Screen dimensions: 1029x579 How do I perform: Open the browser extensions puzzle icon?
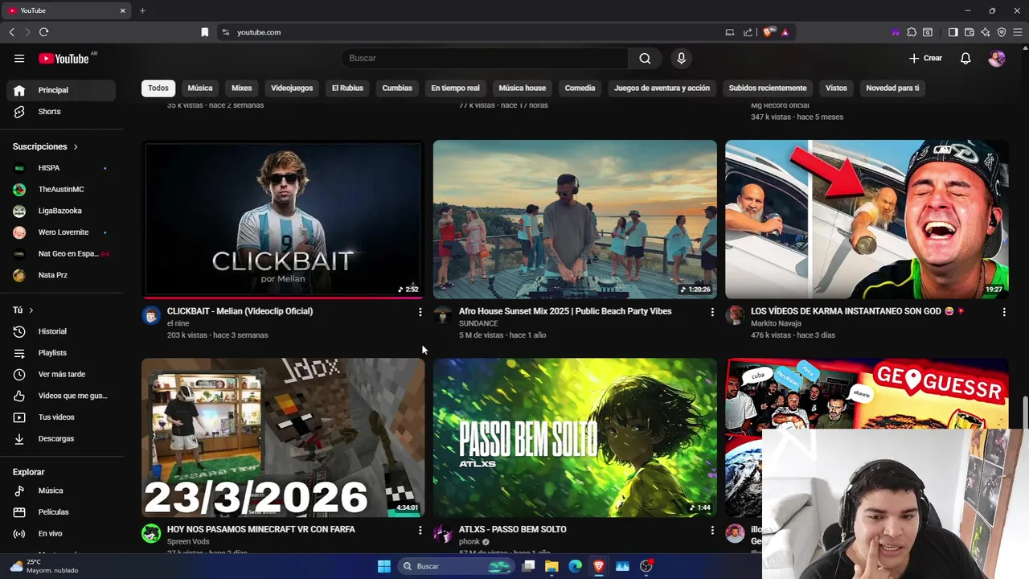tap(912, 32)
